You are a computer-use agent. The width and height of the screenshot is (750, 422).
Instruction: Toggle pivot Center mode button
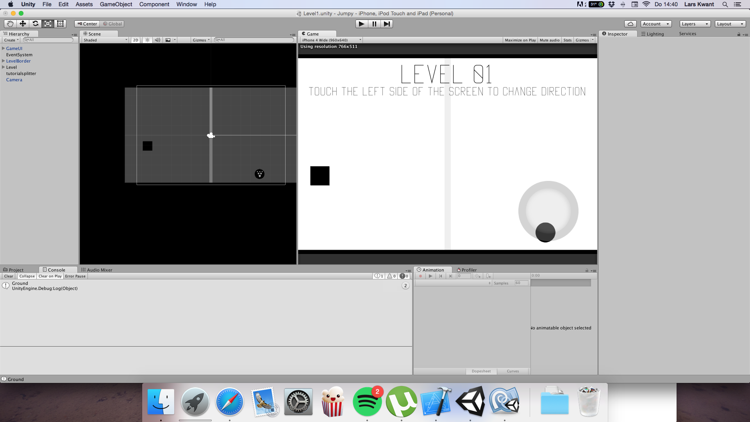pos(87,24)
